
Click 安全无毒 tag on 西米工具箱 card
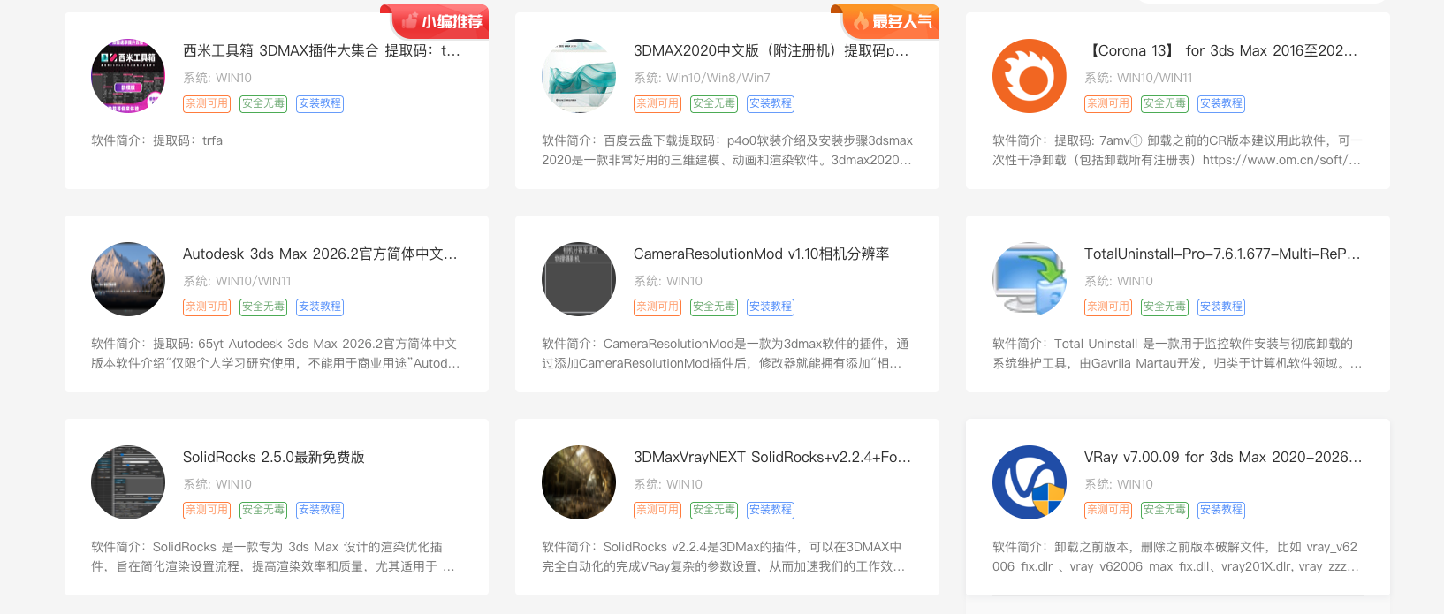(x=263, y=103)
